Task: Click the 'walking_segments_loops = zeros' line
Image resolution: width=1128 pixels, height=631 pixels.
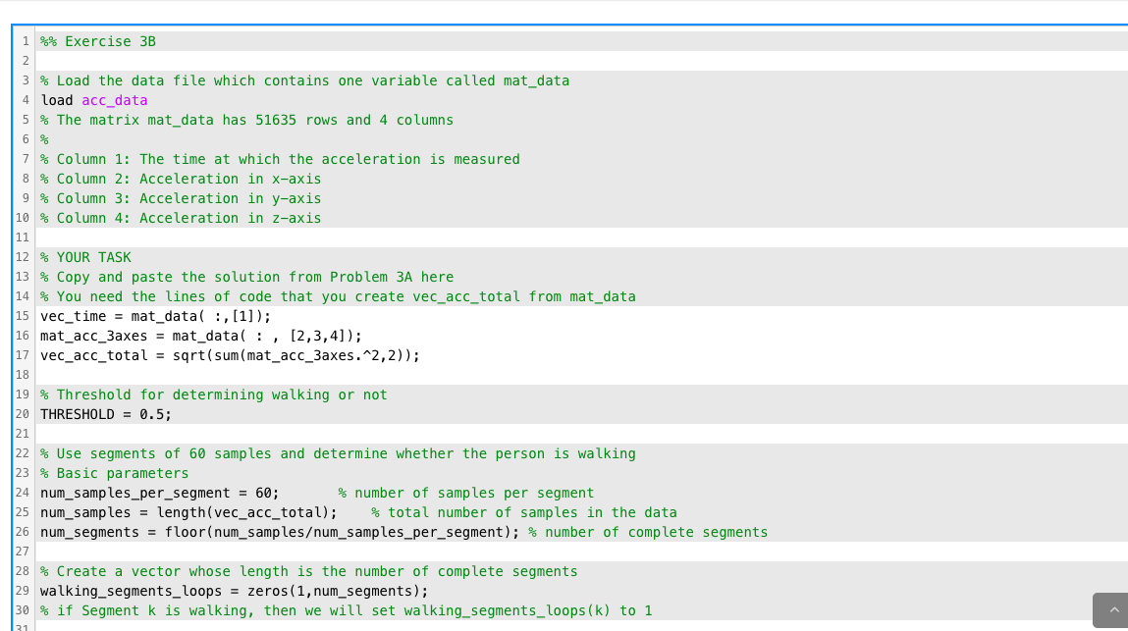Action: 234,591
